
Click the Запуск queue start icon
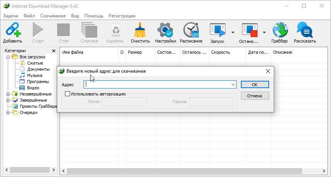217,30
